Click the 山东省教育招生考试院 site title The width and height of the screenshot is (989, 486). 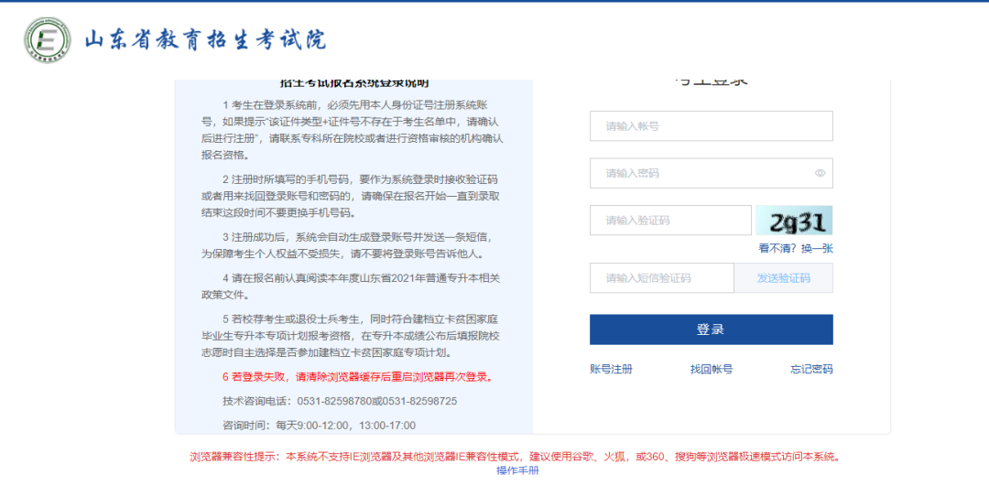click(x=205, y=40)
